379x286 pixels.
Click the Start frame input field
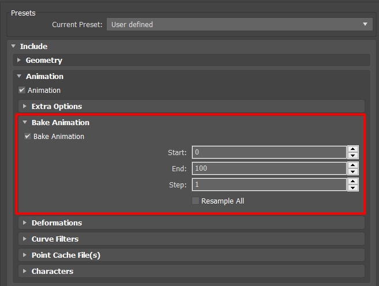(x=269, y=152)
